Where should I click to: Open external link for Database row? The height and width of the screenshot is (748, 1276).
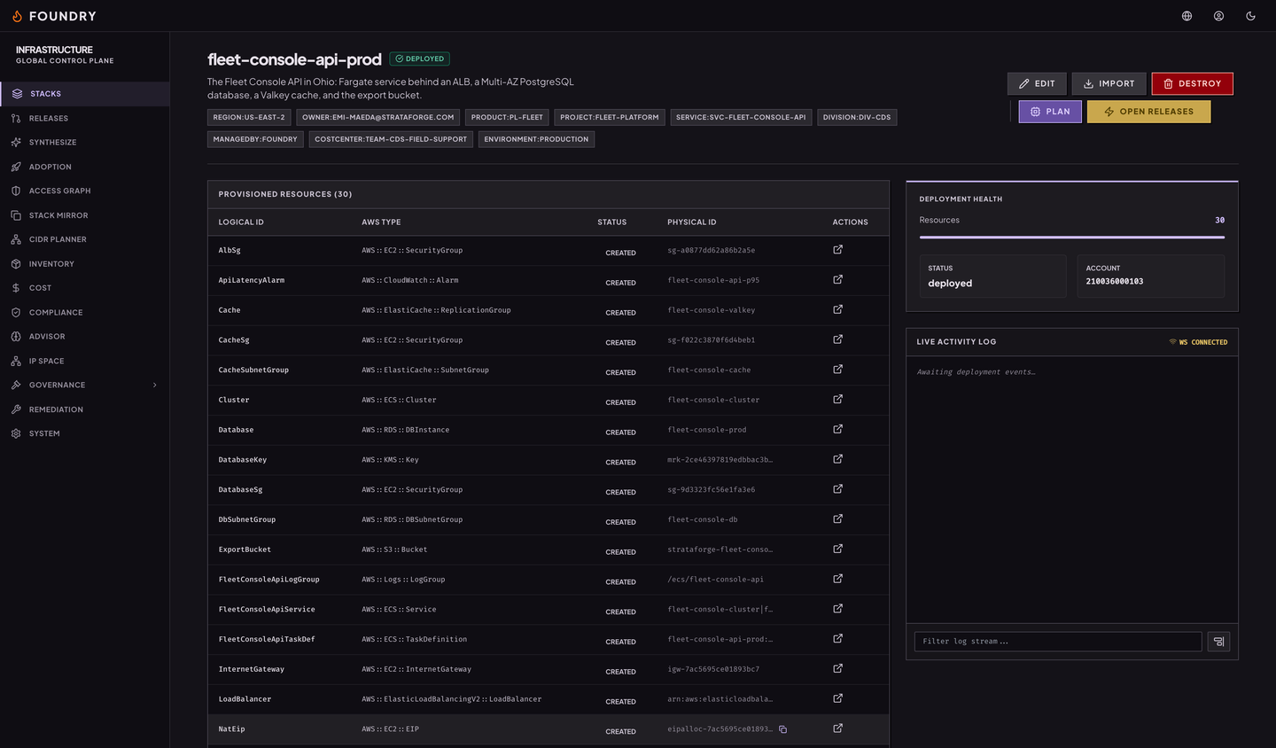[837, 429]
